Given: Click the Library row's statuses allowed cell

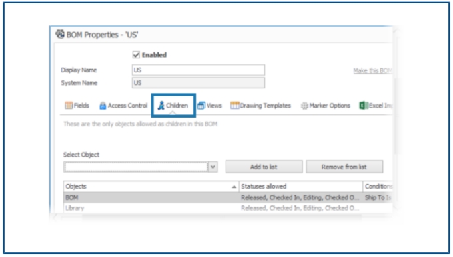Looking at the screenshot, I should [300, 208].
